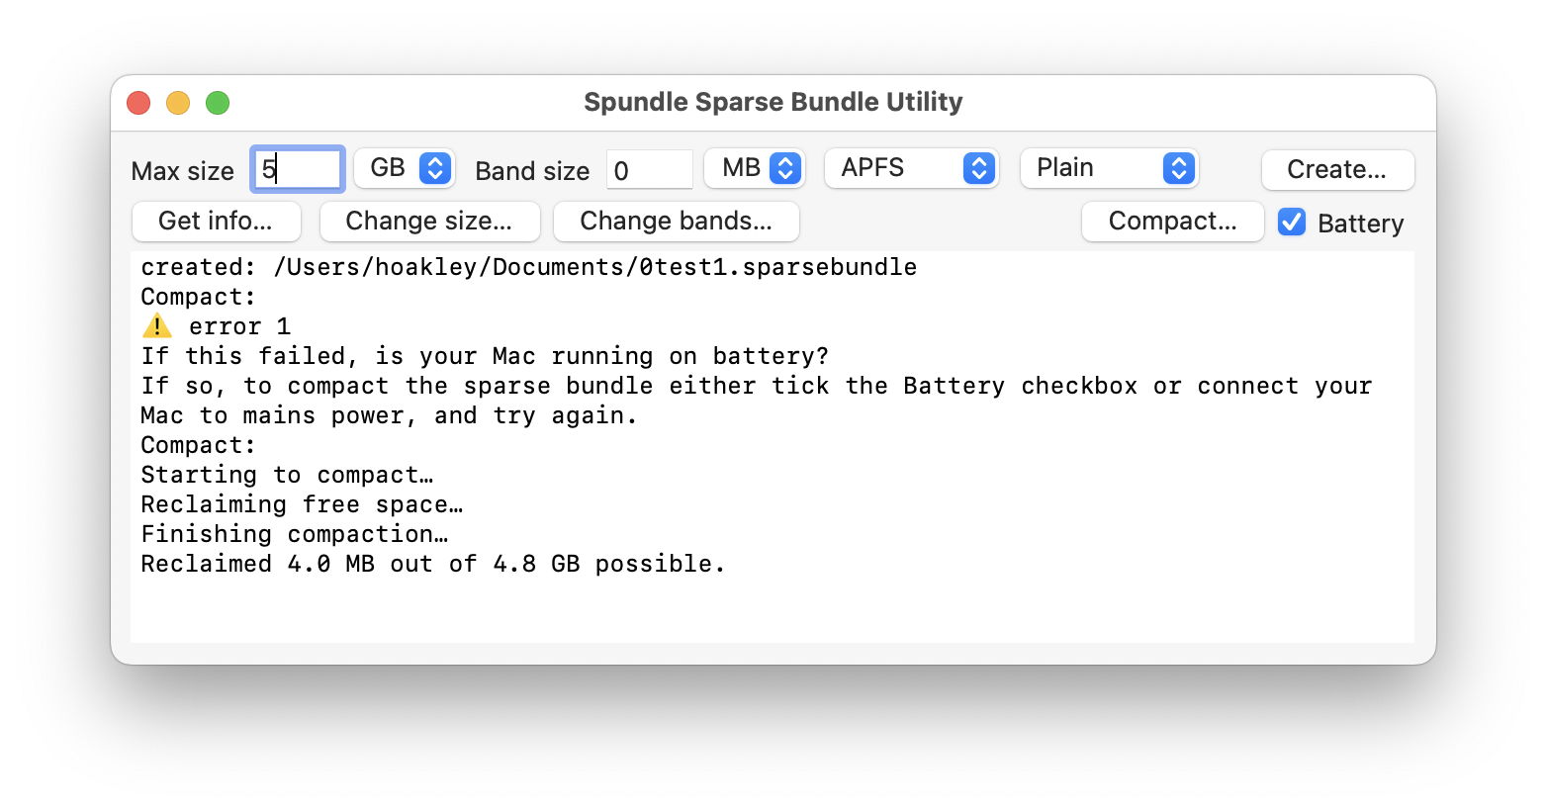
Task: Click the Get info... button
Action: coord(216,221)
